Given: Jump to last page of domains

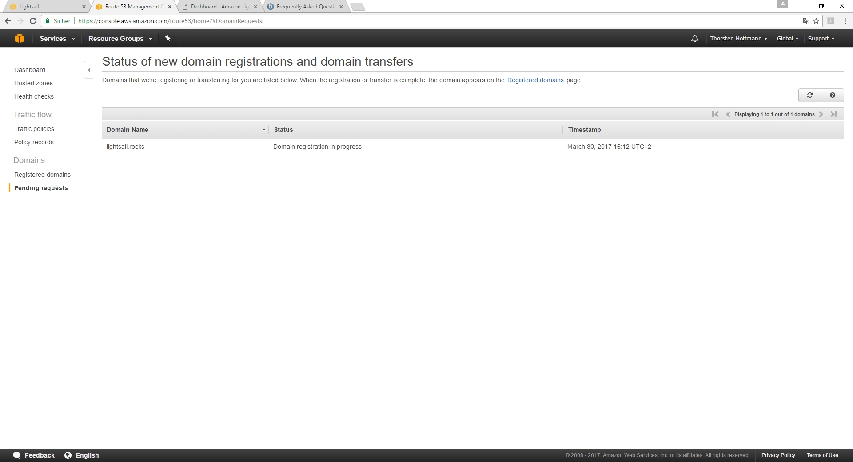Looking at the screenshot, I should pos(834,114).
